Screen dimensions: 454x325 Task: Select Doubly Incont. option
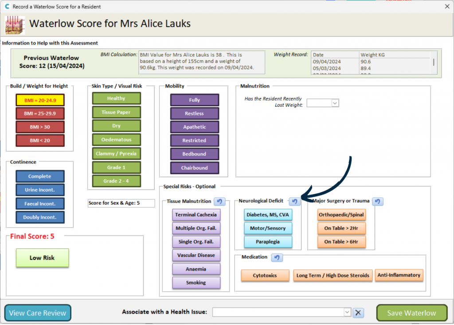40,217
